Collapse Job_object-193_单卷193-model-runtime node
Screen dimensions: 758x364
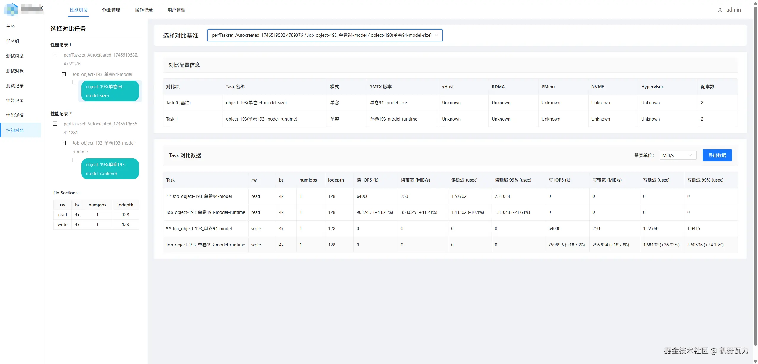(64, 143)
